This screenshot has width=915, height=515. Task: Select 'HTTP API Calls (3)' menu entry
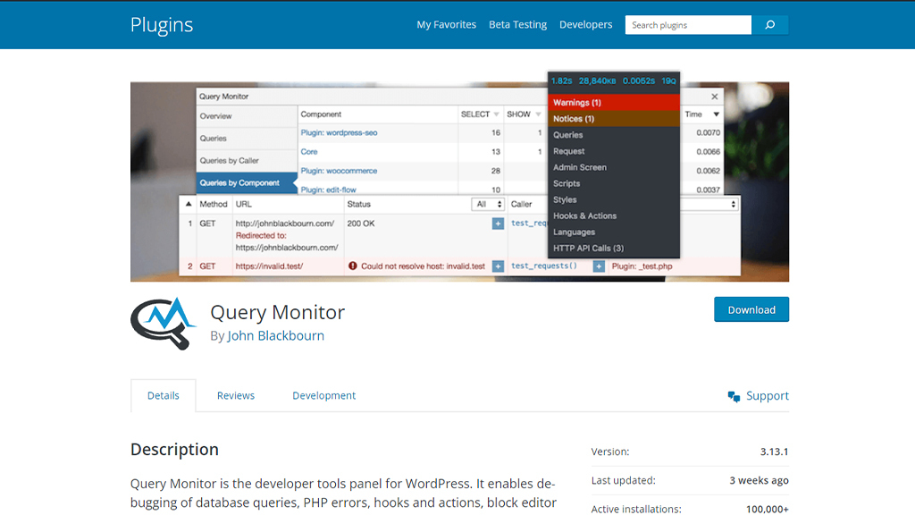591,248
